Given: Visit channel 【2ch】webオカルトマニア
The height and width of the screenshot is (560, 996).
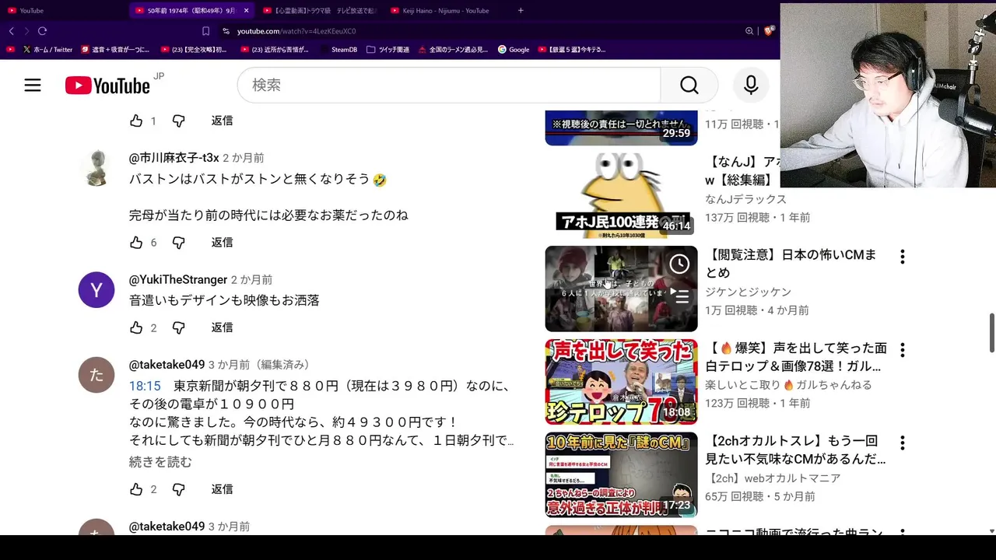Looking at the screenshot, I should pyautogui.click(x=773, y=478).
